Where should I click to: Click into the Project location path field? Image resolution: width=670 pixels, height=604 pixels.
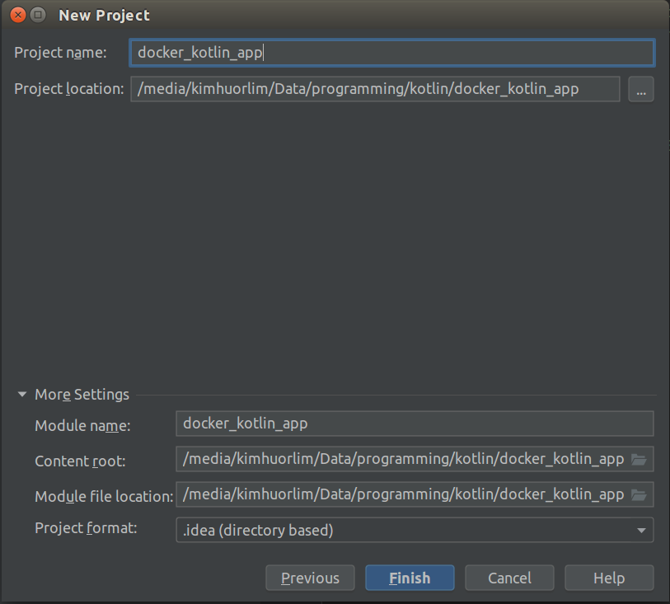tap(374, 89)
